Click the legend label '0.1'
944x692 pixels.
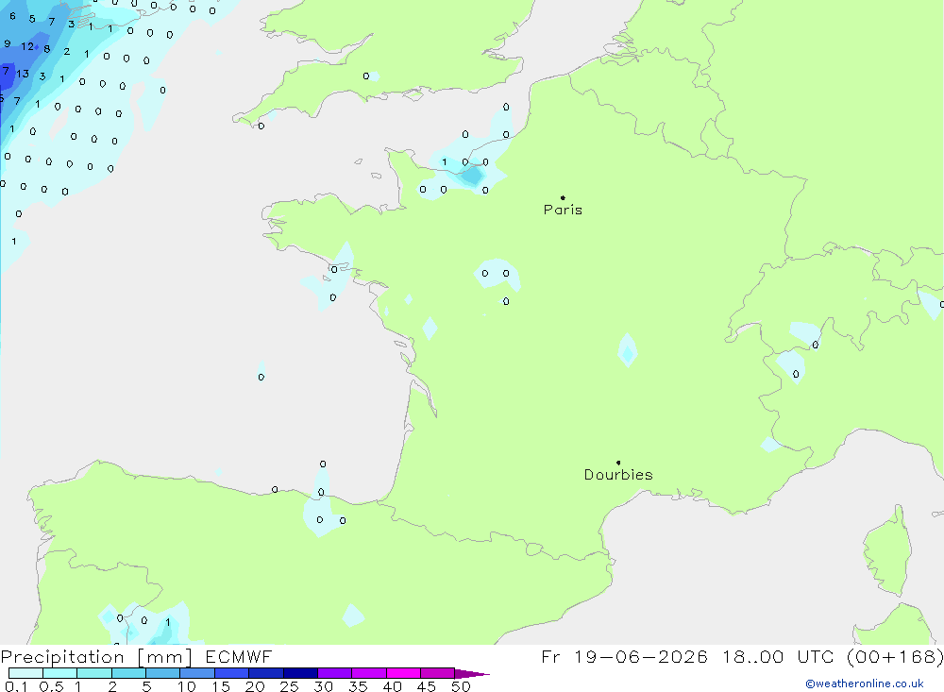tap(16, 686)
